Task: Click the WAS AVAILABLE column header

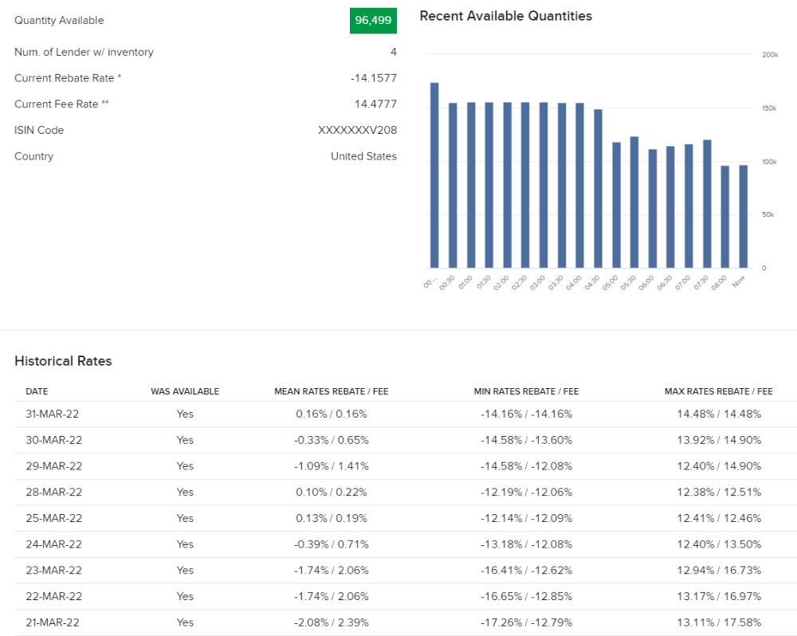Action: tap(185, 391)
